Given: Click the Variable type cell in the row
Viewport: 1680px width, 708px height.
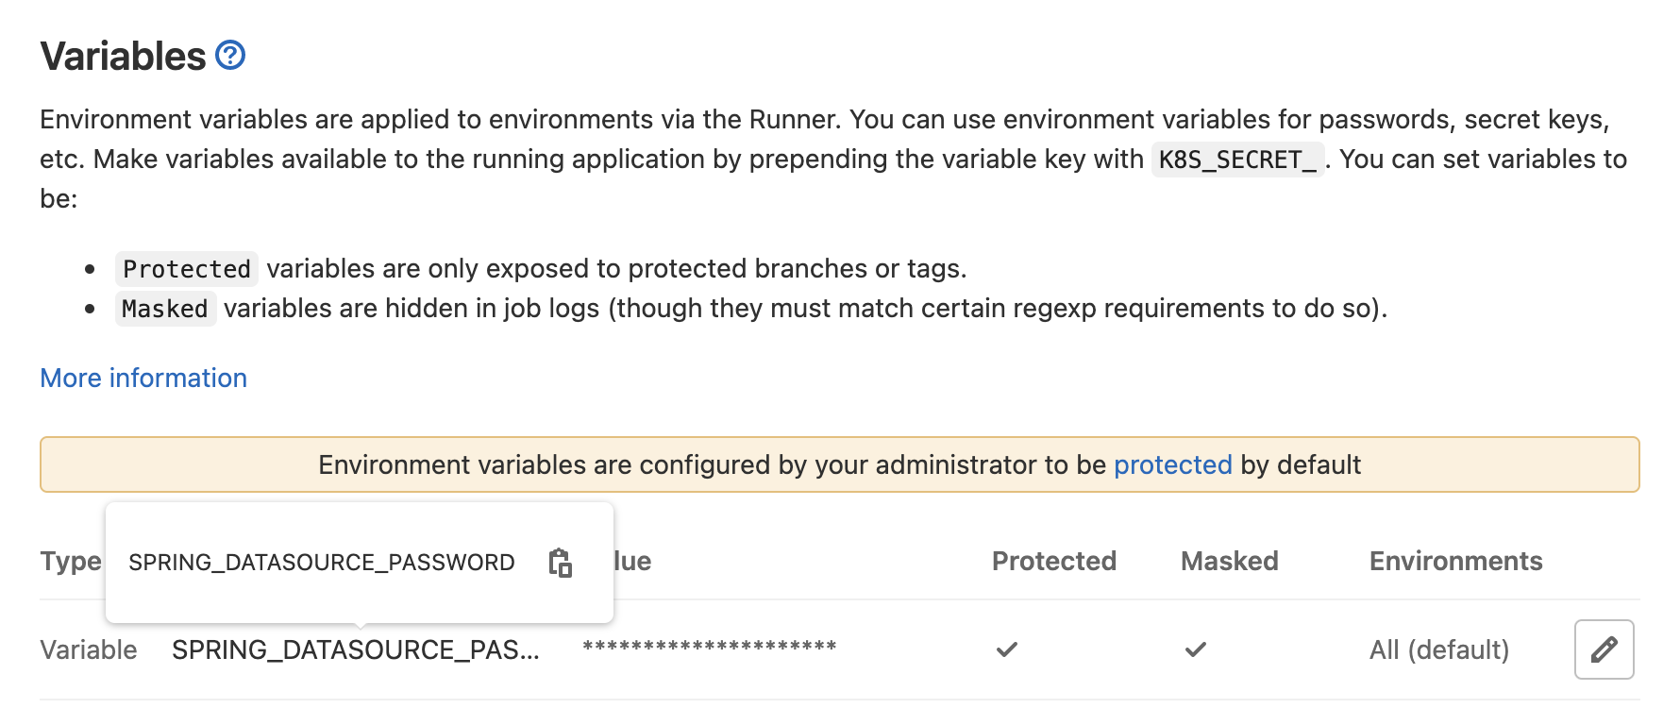Looking at the screenshot, I should [89, 649].
